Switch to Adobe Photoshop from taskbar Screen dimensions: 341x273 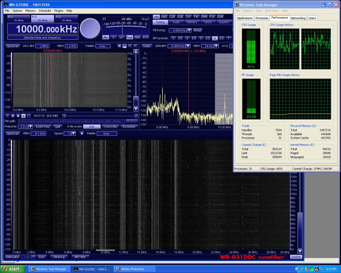coord(135,269)
